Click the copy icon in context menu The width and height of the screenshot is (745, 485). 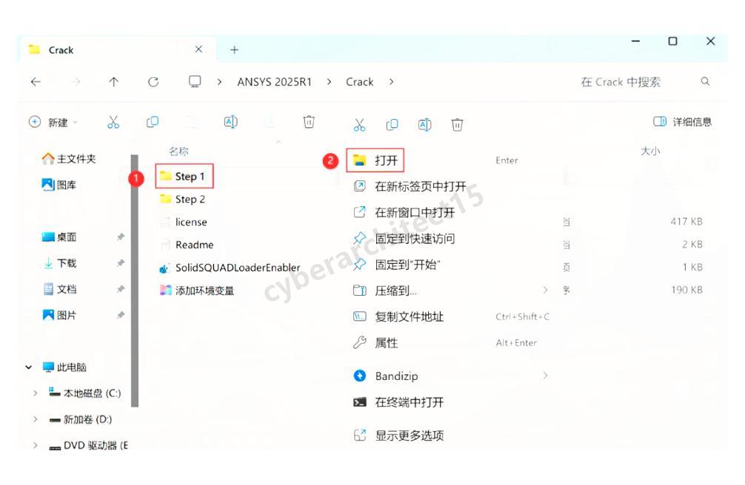point(392,125)
